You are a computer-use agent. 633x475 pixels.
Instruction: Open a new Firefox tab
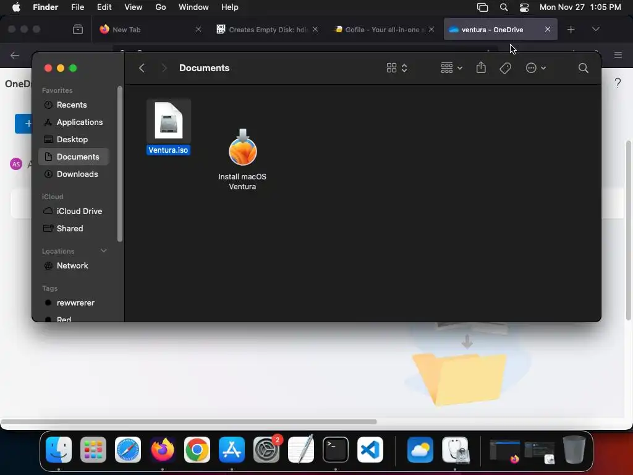tap(571, 30)
